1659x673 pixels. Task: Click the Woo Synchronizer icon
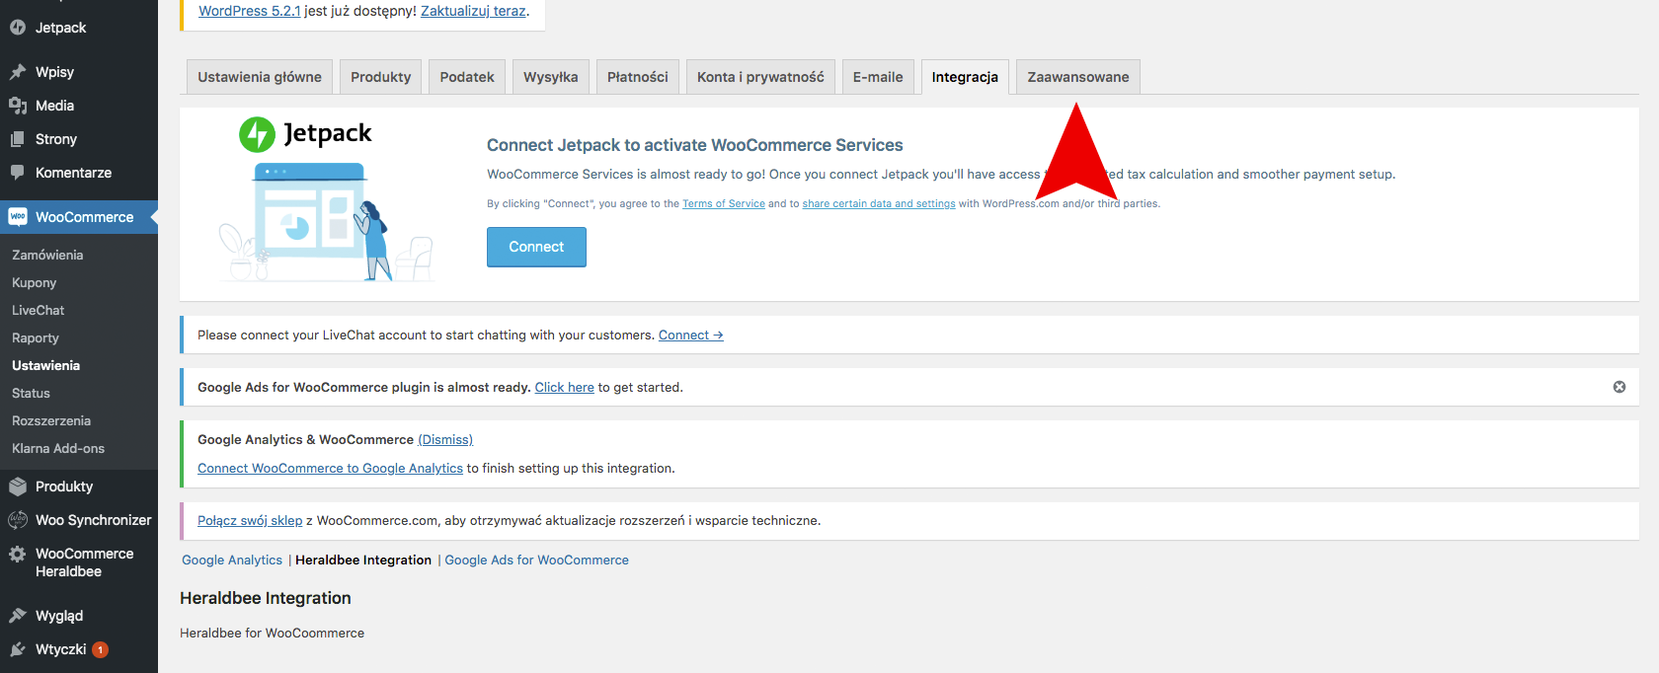pos(18,520)
